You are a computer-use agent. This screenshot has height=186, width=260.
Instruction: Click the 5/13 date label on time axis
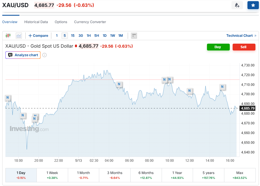pos(78,160)
